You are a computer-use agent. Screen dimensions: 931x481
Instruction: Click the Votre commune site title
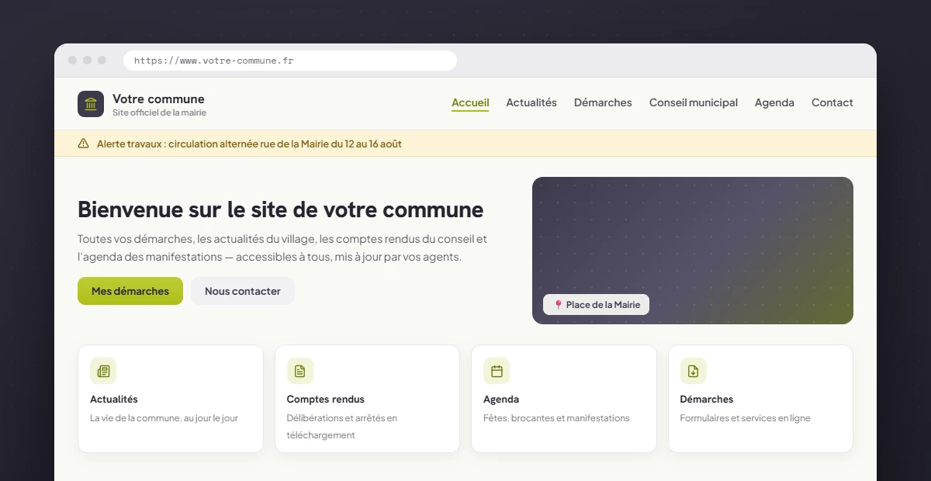coord(158,99)
